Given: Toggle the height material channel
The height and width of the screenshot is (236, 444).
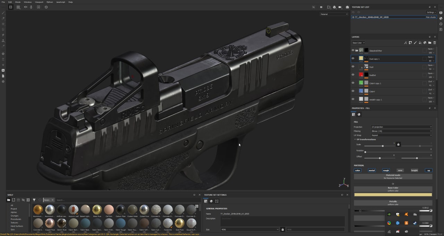Looking at the screenshot, I should tap(415, 170).
